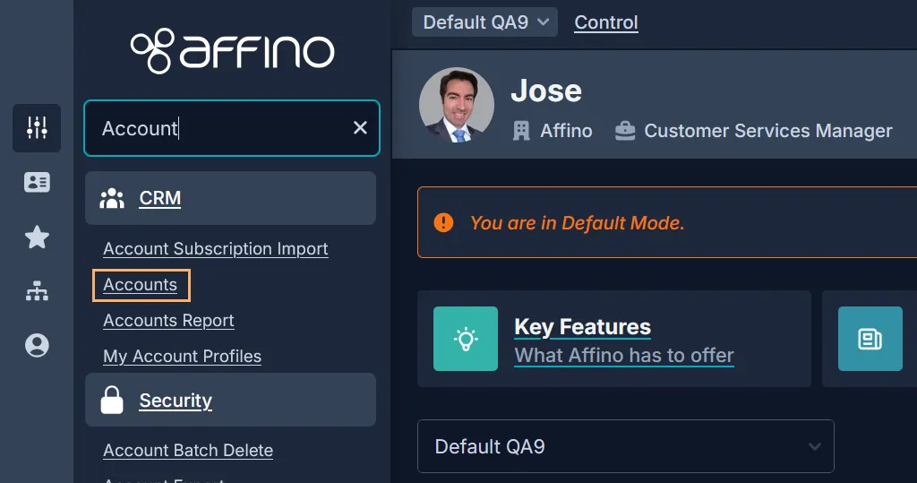The width and height of the screenshot is (917, 483).
Task: Open favorites via the star icon
Action: (x=37, y=237)
